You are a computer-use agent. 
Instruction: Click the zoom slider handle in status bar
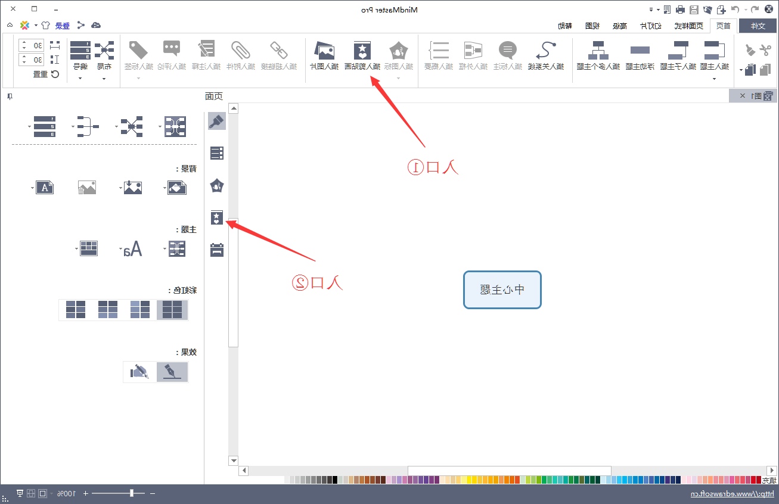click(x=132, y=493)
